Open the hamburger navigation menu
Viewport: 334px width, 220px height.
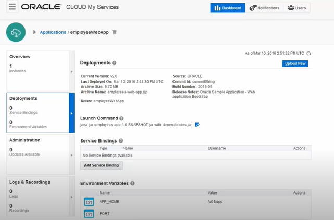(x=12, y=7)
